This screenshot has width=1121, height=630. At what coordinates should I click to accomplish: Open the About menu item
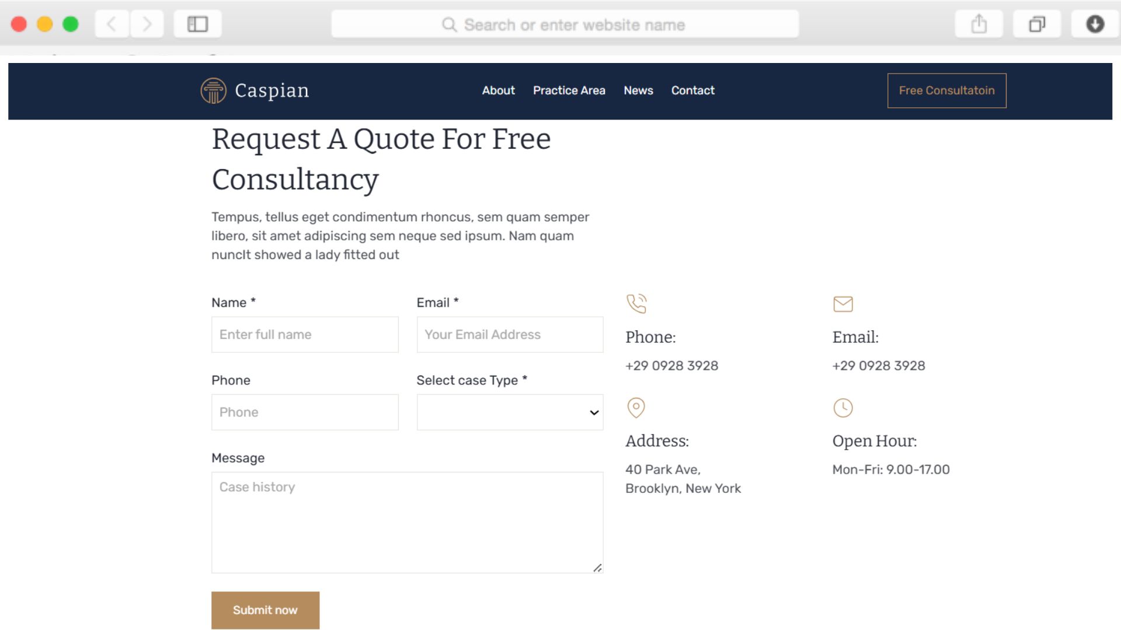(x=498, y=90)
